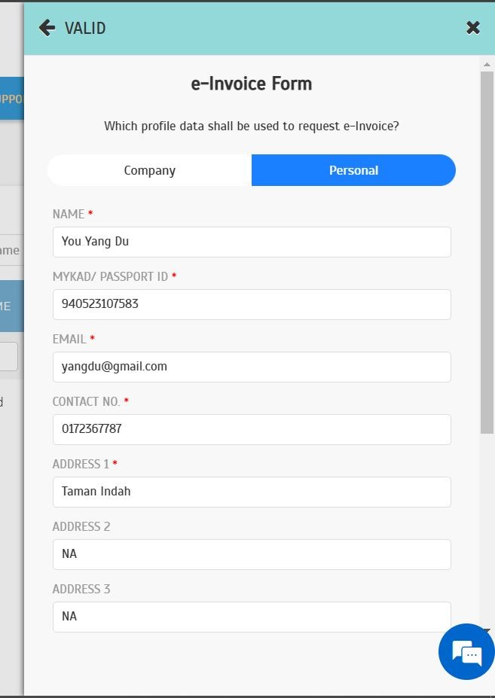Click the Name field with You Yang Du

252,242
